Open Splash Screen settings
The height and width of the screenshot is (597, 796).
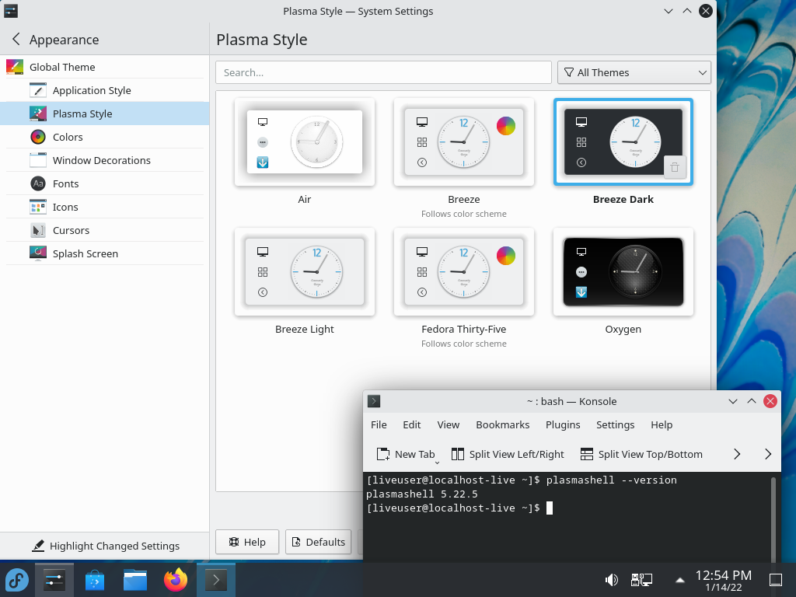pyautogui.click(x=105, y=254)
